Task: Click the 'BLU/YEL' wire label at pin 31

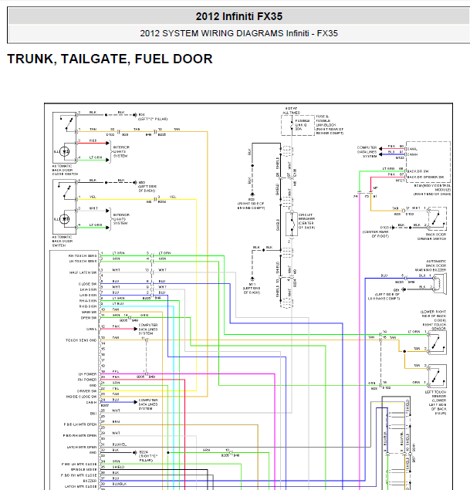Action: [x=120, y=444]
